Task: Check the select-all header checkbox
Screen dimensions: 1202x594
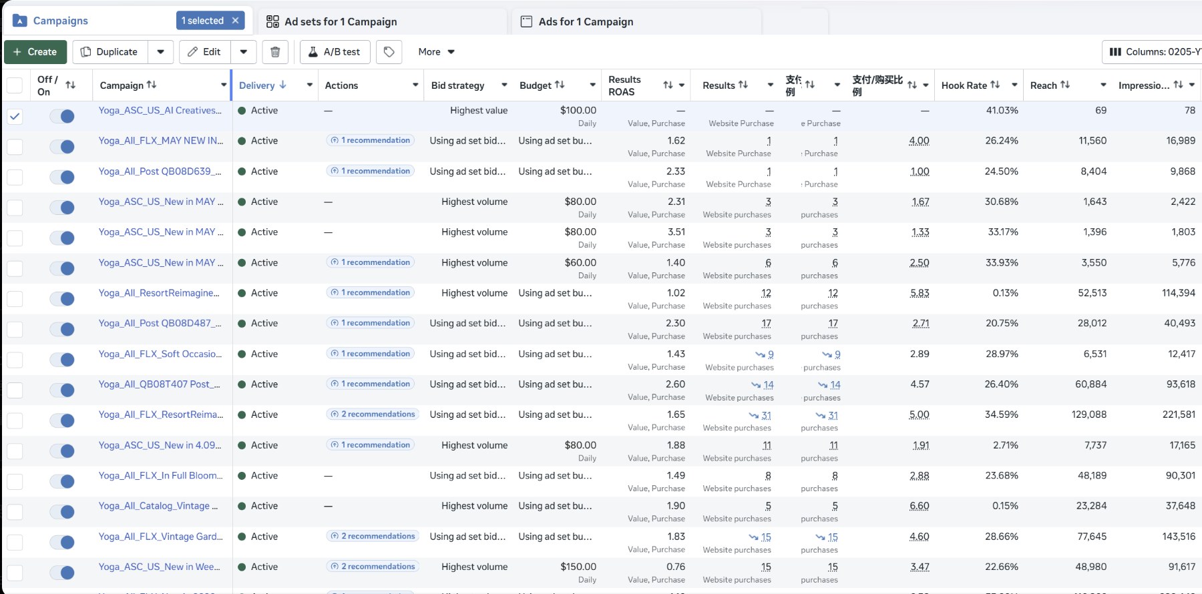Action: (15, 85)
